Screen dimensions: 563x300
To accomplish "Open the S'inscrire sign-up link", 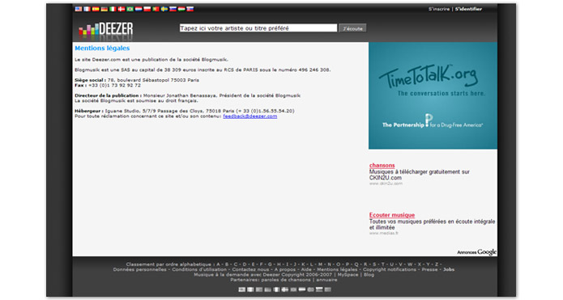I will pos(439,9).
